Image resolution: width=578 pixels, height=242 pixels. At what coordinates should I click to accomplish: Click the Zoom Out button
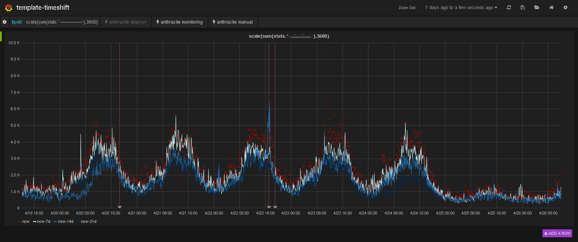point(407,8)
